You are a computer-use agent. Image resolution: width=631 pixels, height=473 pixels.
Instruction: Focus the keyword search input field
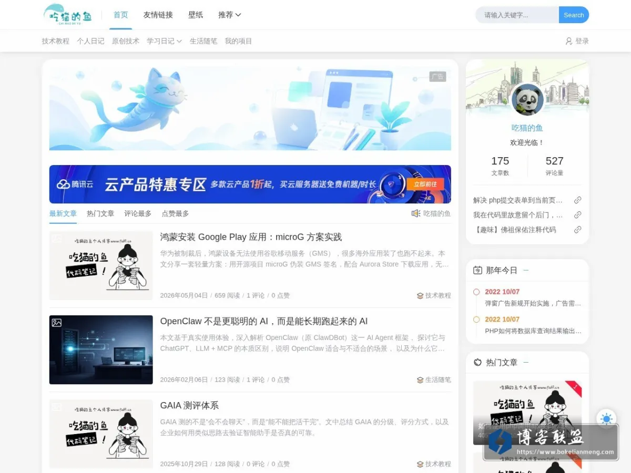click(517, 15)
